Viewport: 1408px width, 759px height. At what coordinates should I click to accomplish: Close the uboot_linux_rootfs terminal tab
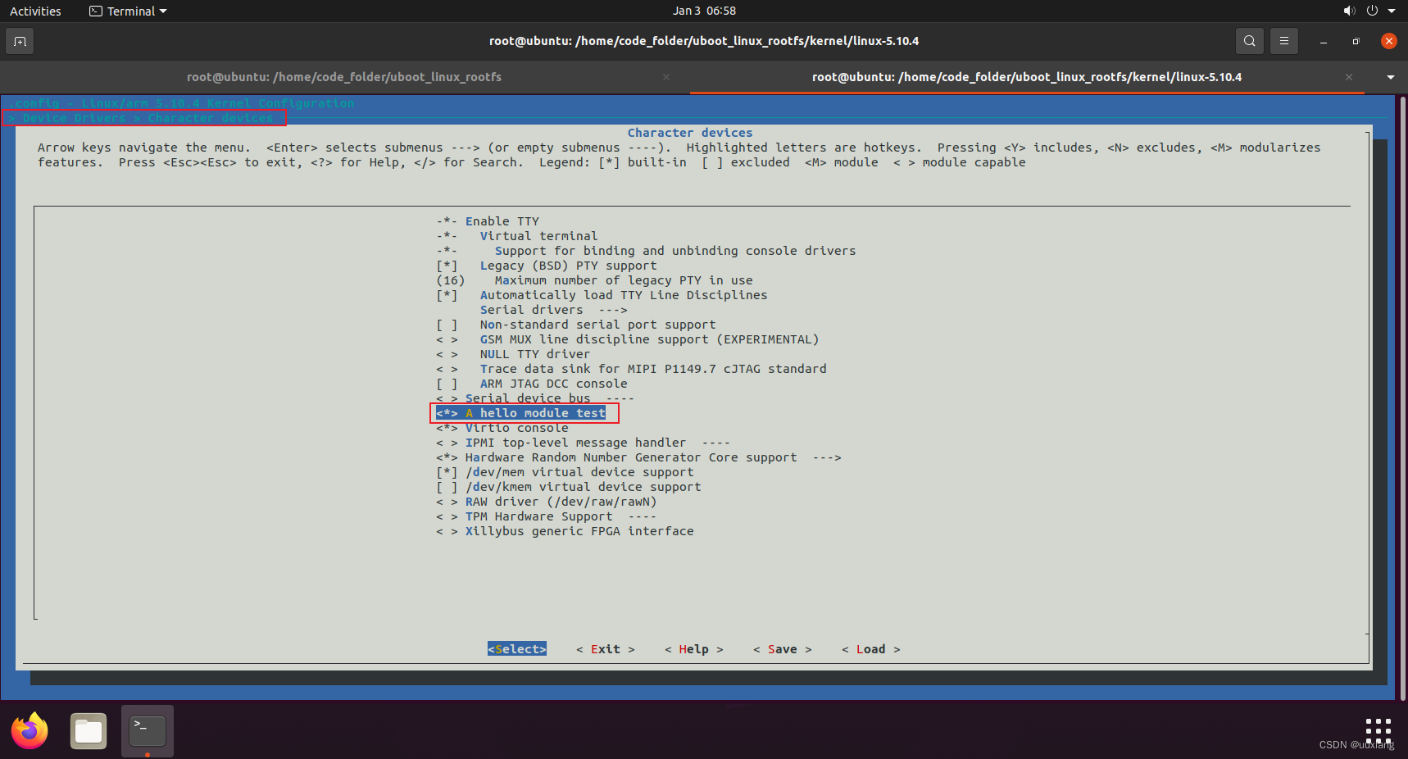666,77
